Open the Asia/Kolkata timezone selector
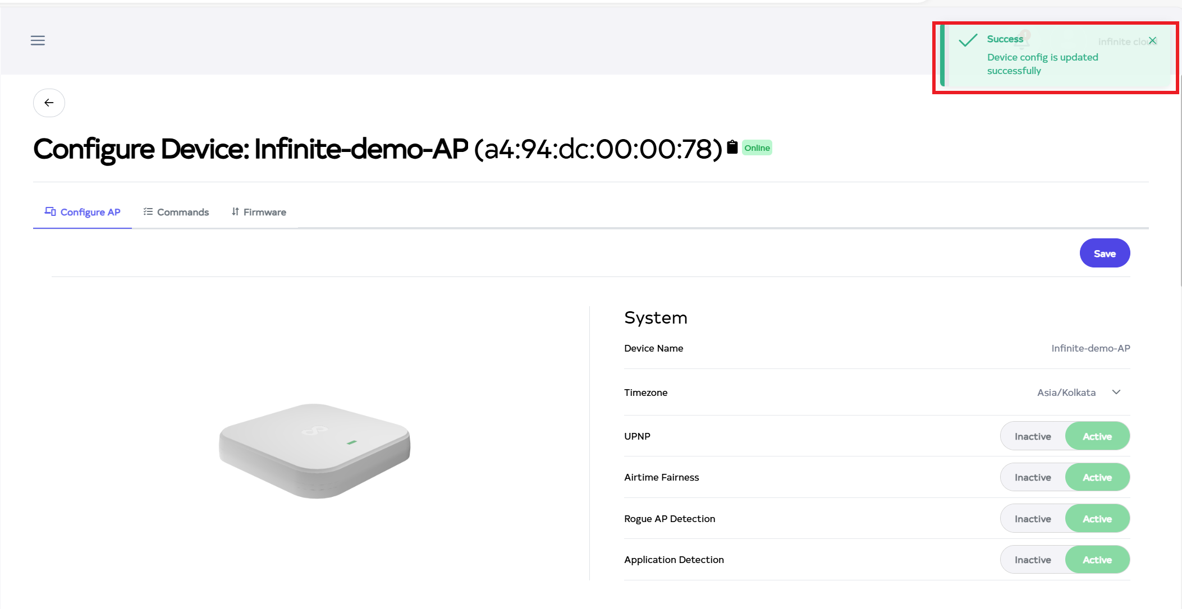The width and height of the screenshot is (1182, 609). coord(1066,393)
